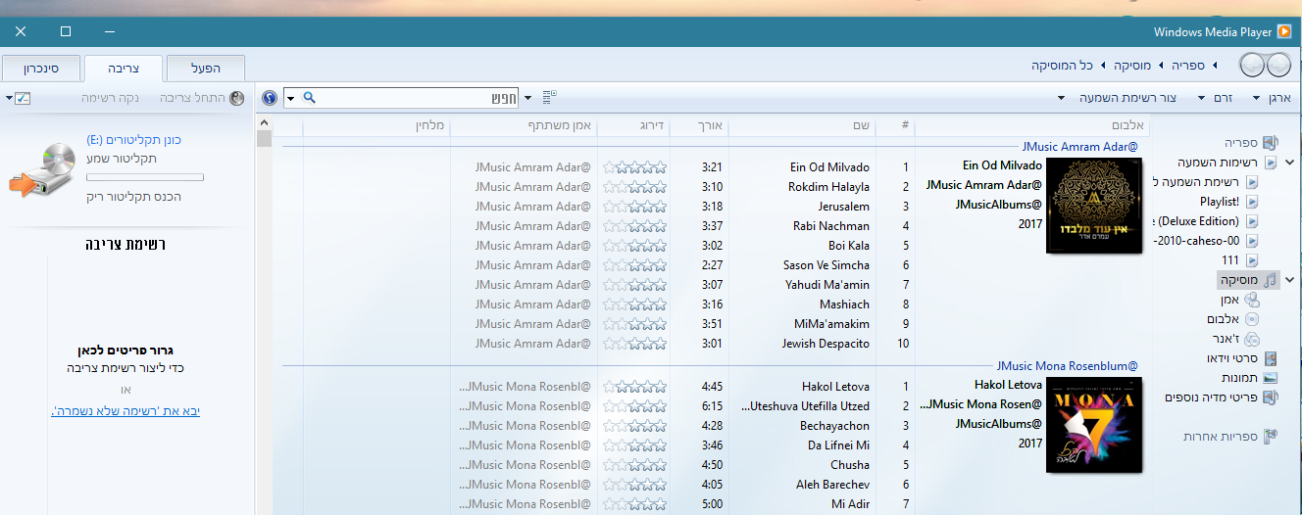Click the disc capacity progress bar

(x=144, y=177)
